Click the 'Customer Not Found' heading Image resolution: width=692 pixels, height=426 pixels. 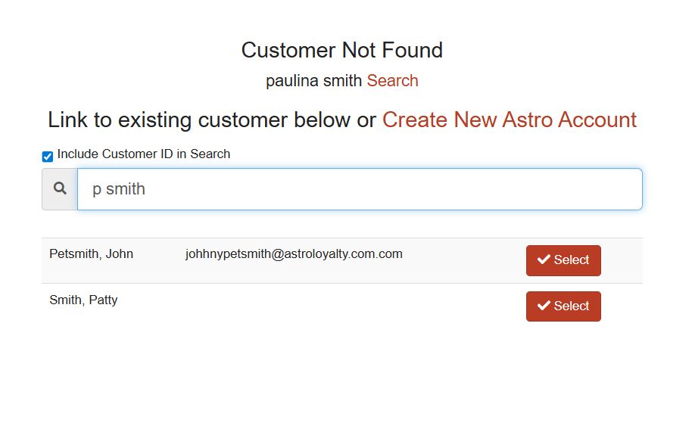(x=342, y=51)
